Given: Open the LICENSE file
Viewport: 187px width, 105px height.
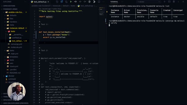Looking at the screenshot, I should [12, 79].
